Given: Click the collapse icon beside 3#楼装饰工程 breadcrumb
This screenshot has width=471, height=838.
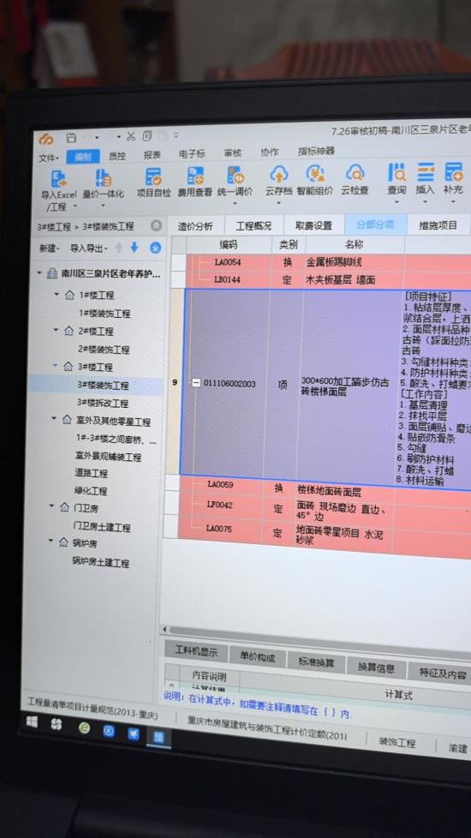Looking at the screenshot, I should click(x=156, y=225).
